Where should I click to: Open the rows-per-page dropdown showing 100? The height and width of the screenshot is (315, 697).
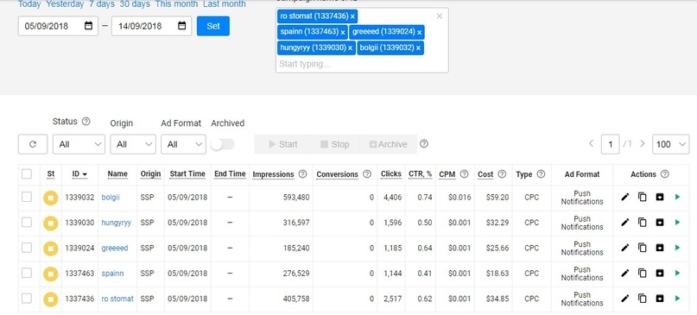coord(671,144)
